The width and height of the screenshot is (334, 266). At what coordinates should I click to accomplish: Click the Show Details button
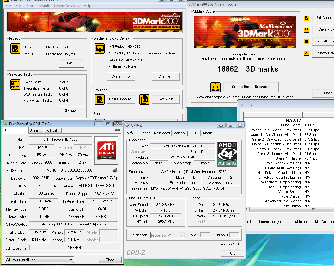323,53
